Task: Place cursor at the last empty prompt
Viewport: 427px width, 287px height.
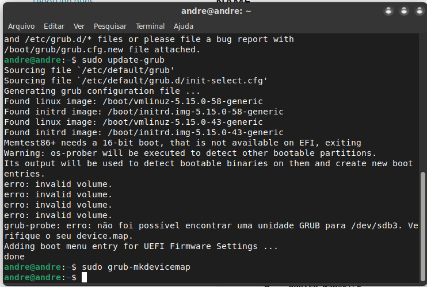Action: pos(84,277)
